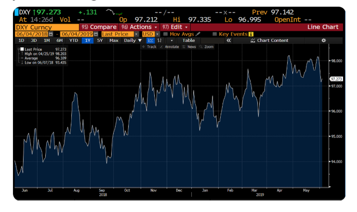Screen dimensions: 357x212
Task: Open the Last Price field dropdown
Action: (136, 34)
